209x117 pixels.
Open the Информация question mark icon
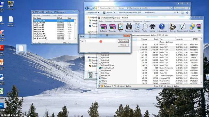tap(162, 28)
